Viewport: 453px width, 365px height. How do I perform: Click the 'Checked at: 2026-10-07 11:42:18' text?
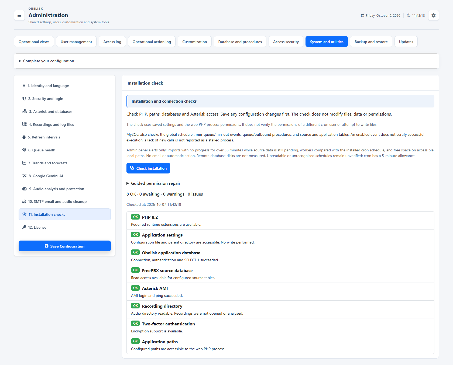pyautogui.click(x=154, y=204)
